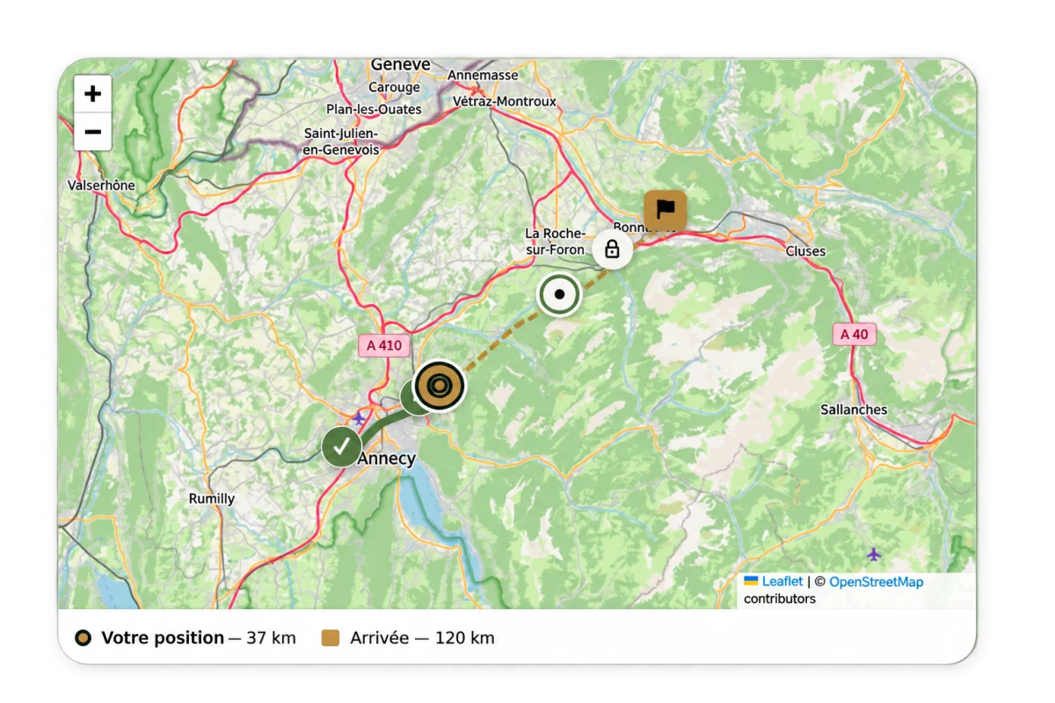1055x703 pixels.
Task: Click the Plan-les-Ouates label
Action: tap(374, 110)
